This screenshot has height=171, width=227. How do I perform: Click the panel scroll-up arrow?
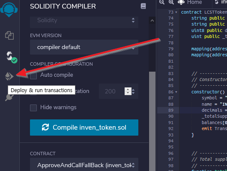pos(152,20)
